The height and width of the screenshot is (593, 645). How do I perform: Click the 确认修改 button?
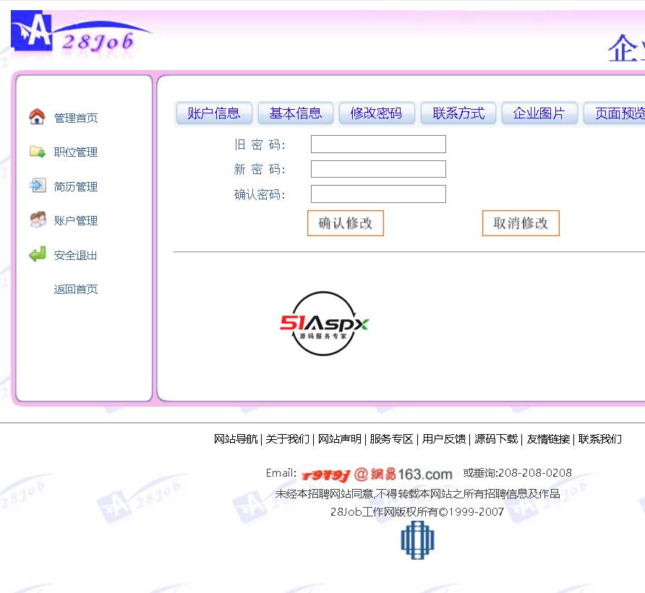click(346, 223)
